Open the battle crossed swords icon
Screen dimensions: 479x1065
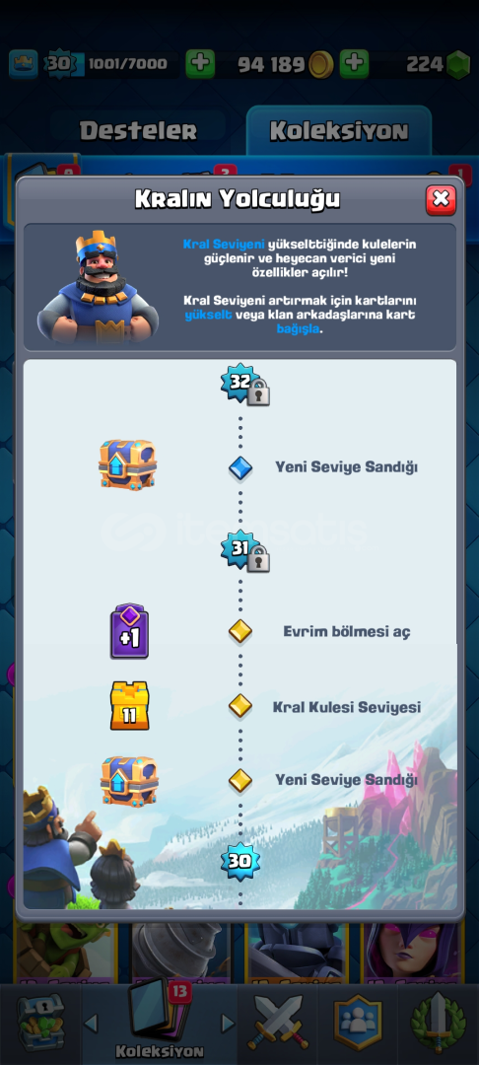click(x=278, y=1023)
